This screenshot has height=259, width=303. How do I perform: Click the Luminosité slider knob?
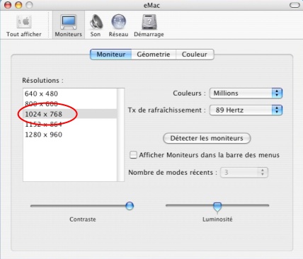pyautogui.click(x=217, y=207)
